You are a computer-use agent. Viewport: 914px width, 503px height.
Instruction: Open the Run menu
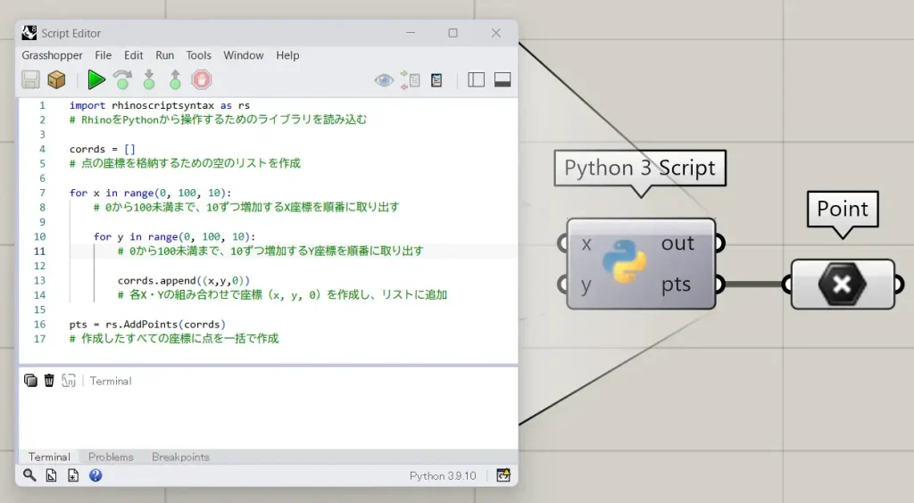click(164, 55)
